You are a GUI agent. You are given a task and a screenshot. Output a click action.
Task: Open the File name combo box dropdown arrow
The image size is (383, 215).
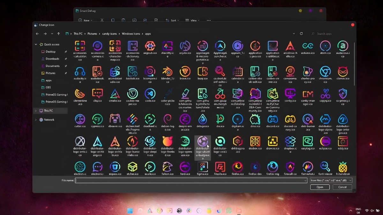pos(305,180)
